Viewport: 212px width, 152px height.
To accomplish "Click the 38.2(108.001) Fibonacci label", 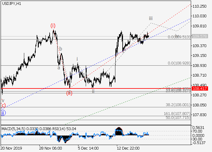I will click(179, 105).
